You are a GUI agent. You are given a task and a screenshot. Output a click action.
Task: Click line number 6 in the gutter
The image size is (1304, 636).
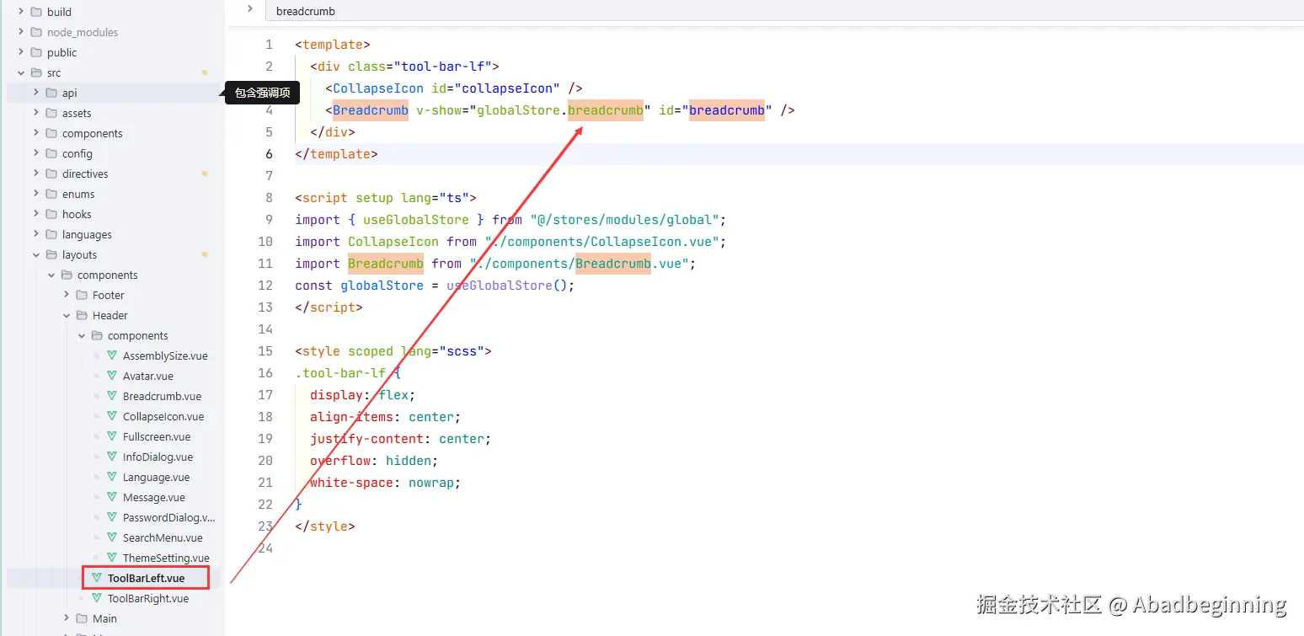coord(269,154)
